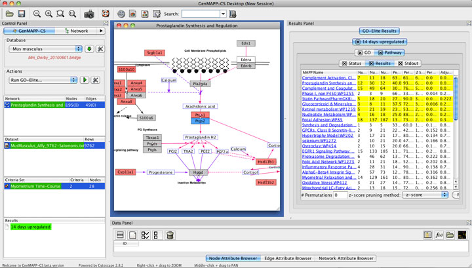Open database settings wrench icon
Viewport: 472px width, 268px height.
(100, 48)
